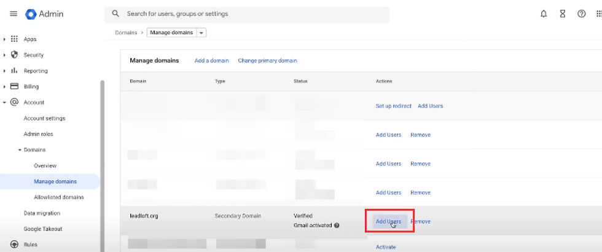
Task: Click the Gmail activated help icon
Action: click(x=337, y=226)
